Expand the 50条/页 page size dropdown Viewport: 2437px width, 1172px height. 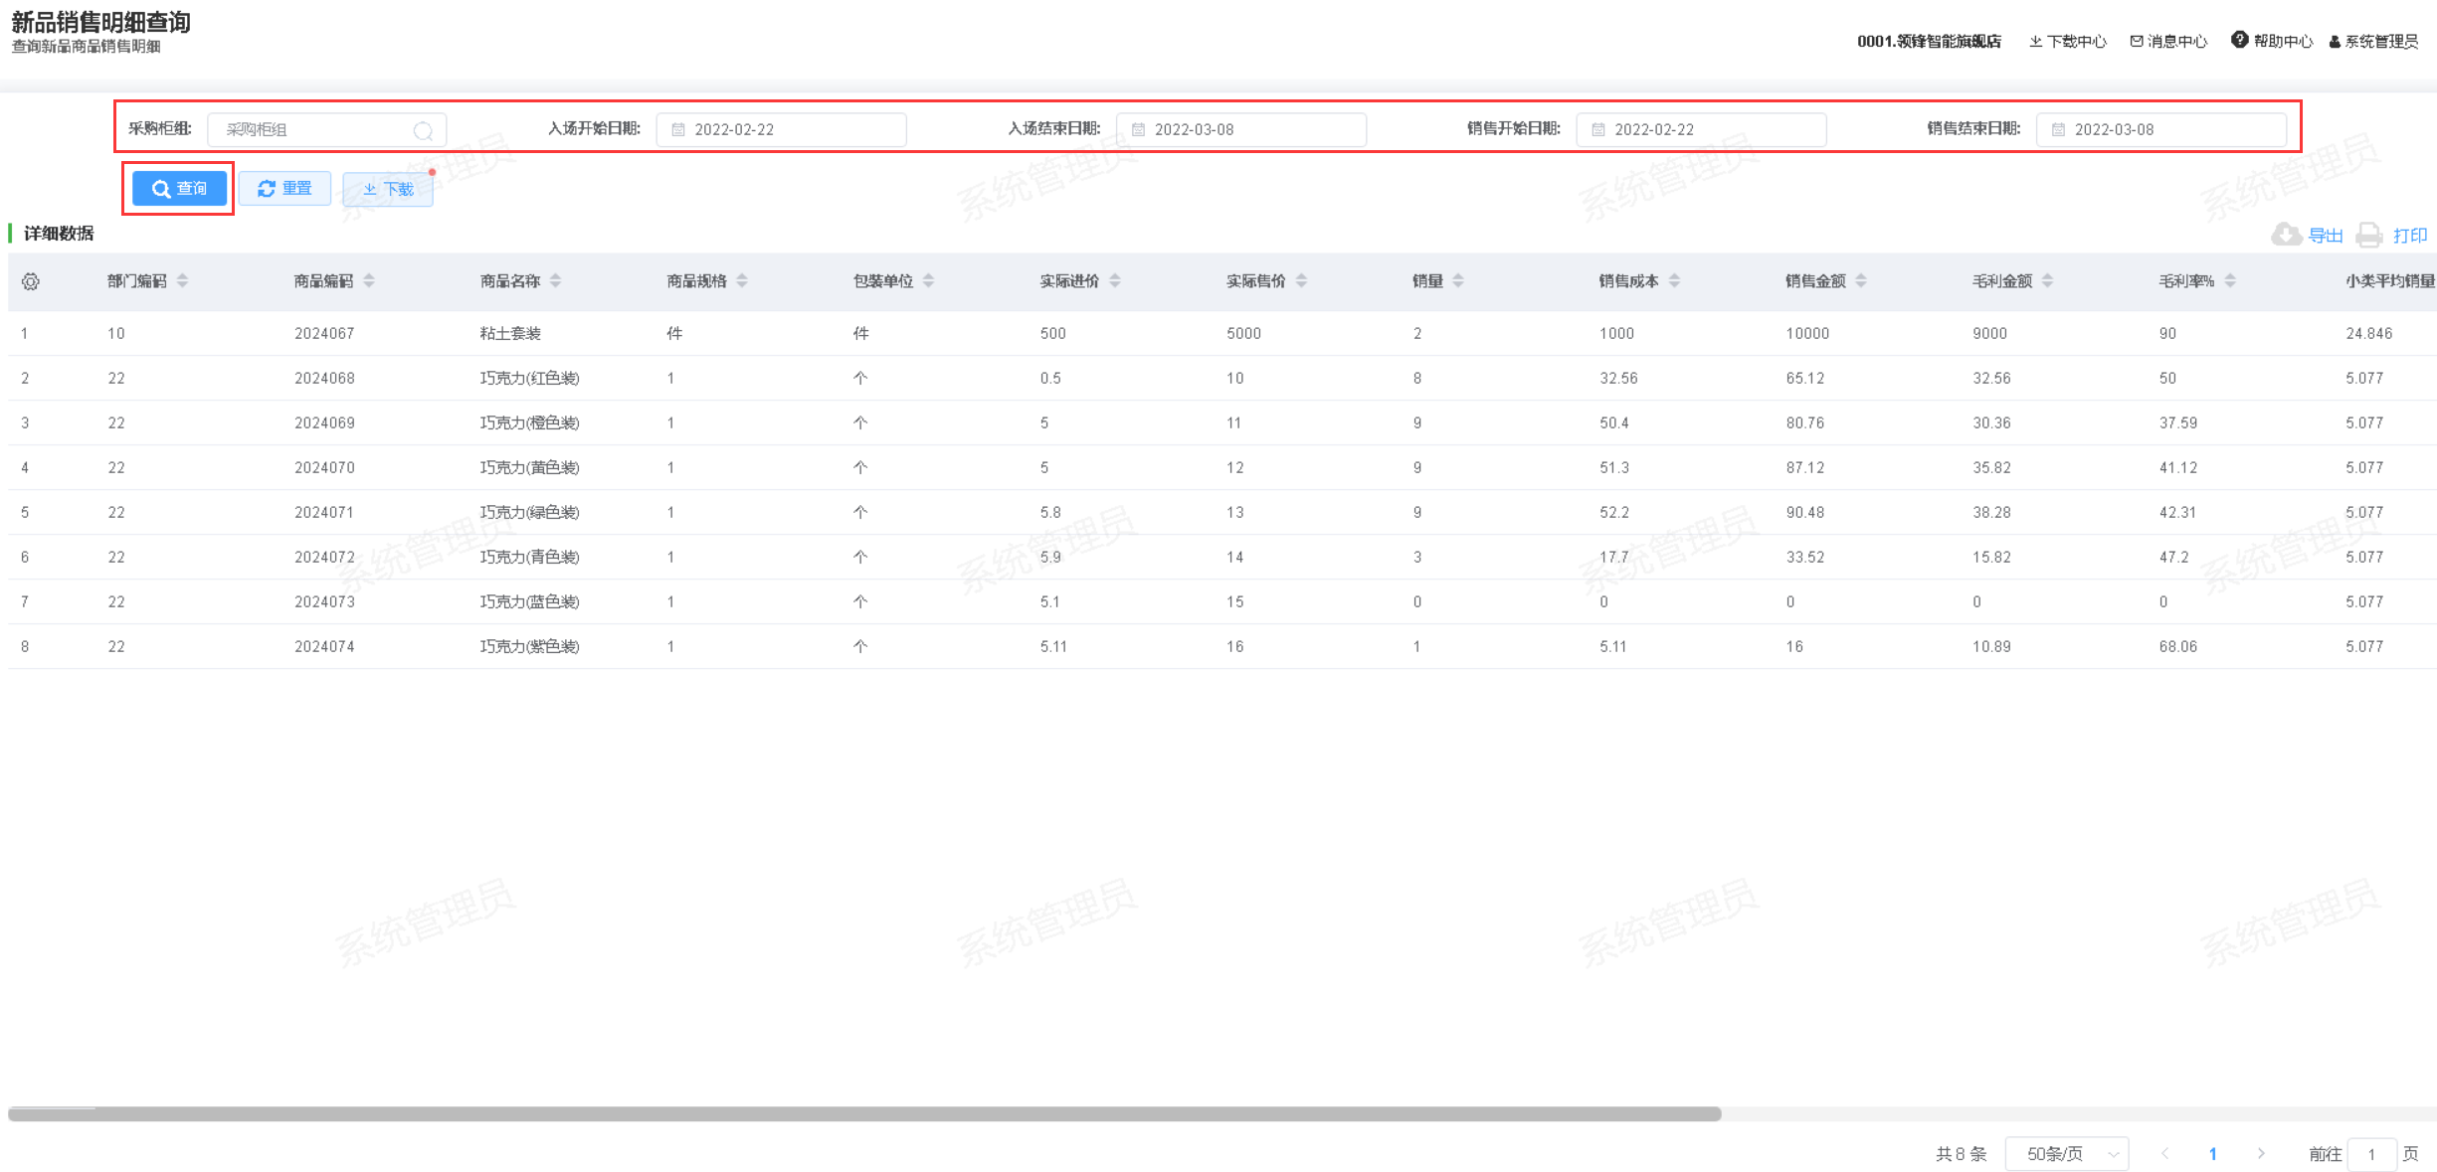tap(2066, 1154)
